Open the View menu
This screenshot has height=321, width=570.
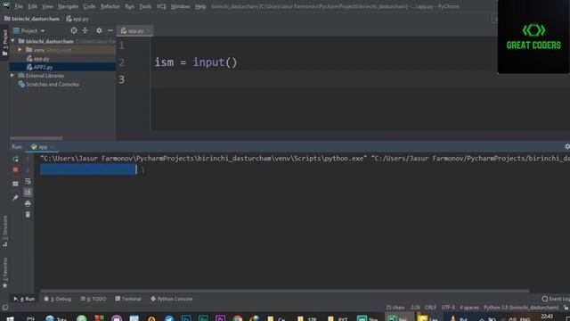coord(47,6)
